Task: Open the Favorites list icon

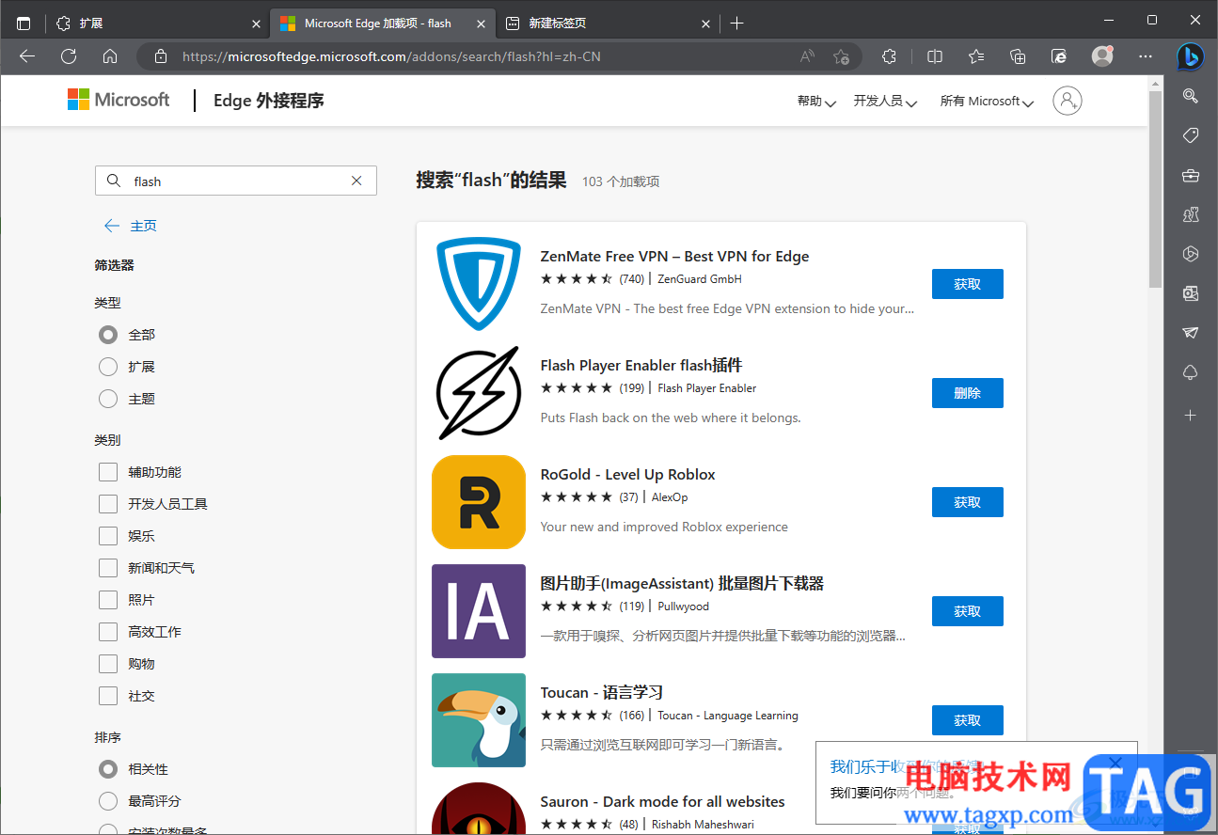Action: [976, 56]
